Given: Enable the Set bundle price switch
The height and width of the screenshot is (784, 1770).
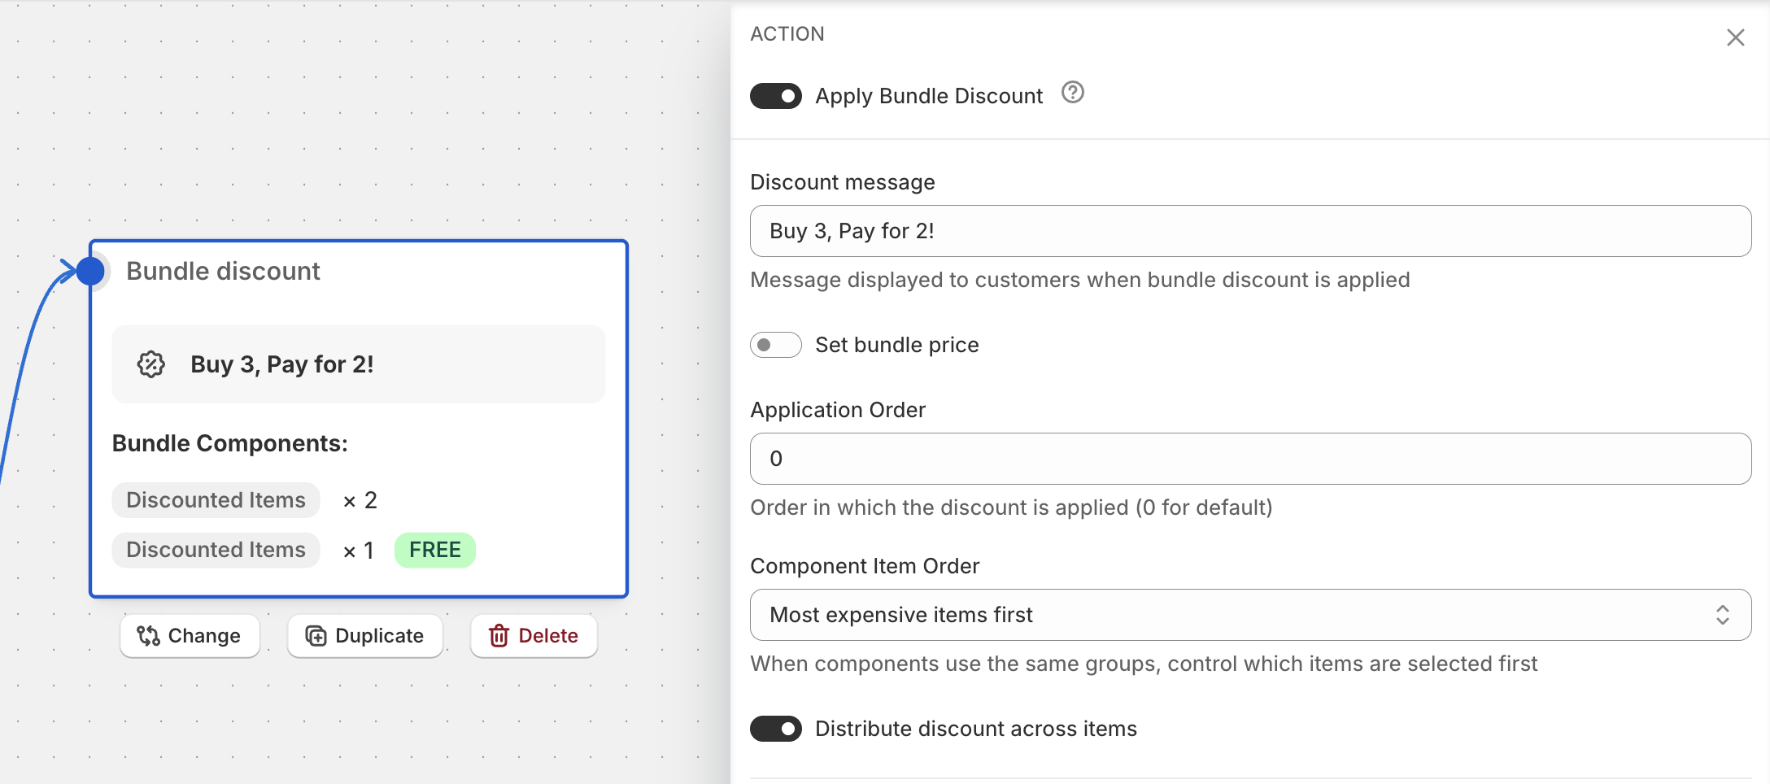Looking at the screenshot, I should [x=776, y=345].
